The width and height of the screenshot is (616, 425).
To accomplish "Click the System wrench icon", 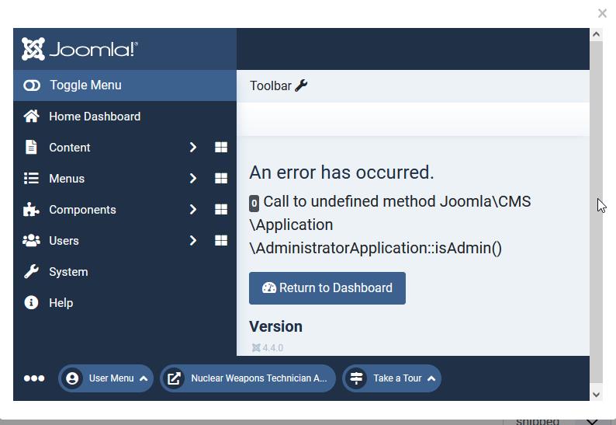I will click(31, 271).
